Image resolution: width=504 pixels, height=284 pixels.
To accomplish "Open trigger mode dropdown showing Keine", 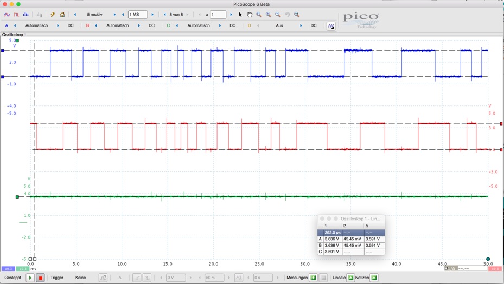I will [x=81, y=278].
